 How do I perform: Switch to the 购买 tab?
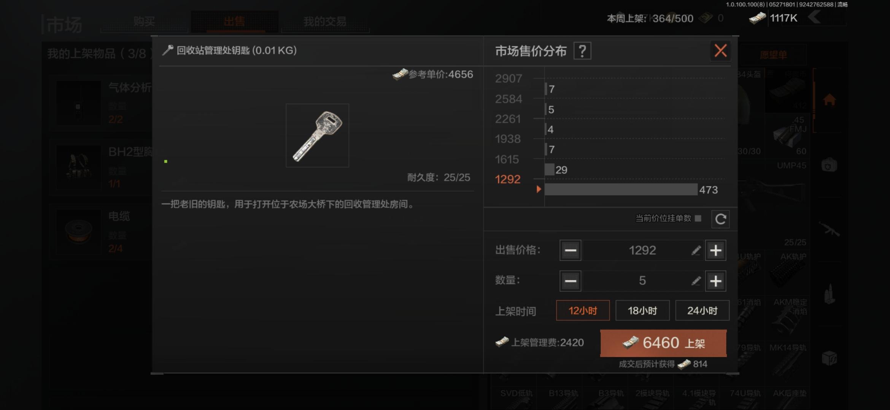144,21
